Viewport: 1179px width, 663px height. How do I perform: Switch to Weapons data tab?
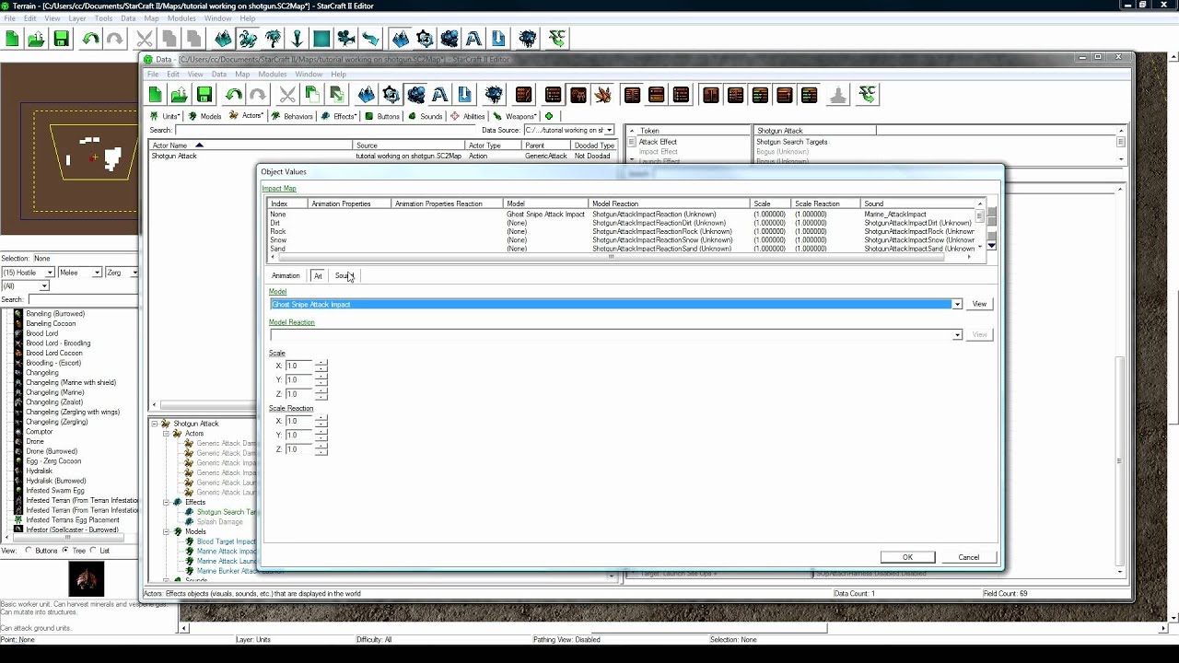click(516, 116)
